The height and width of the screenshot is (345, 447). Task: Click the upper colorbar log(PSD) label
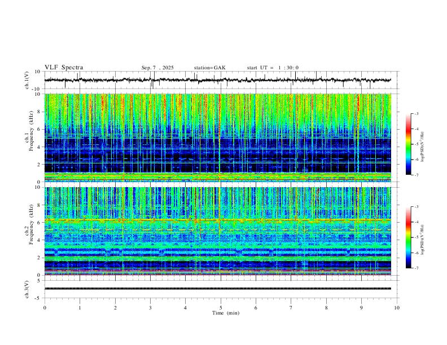click(x=423, y=147)
